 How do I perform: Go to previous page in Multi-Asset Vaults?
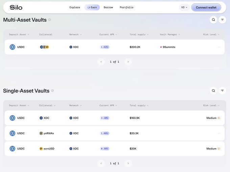(x=101, y=62)
